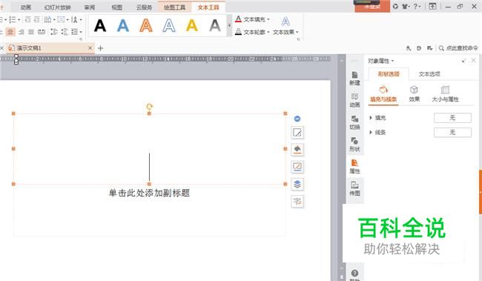Switch to the 云服务 ribbon tab
Screen dimensions: 482x281
144,7
